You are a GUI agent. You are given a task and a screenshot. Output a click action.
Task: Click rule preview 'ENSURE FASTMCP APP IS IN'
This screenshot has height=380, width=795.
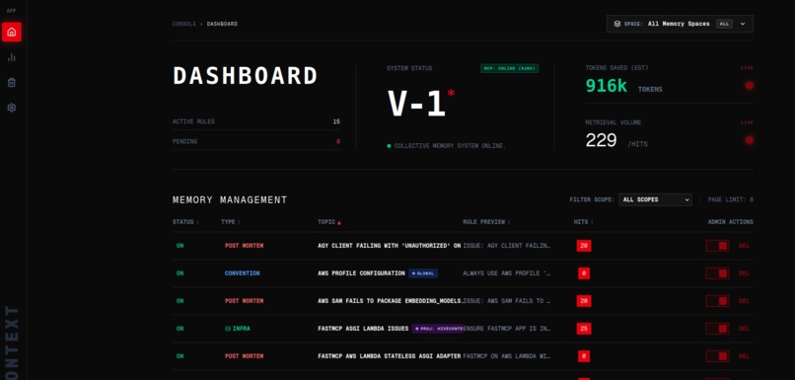[507, 329]
